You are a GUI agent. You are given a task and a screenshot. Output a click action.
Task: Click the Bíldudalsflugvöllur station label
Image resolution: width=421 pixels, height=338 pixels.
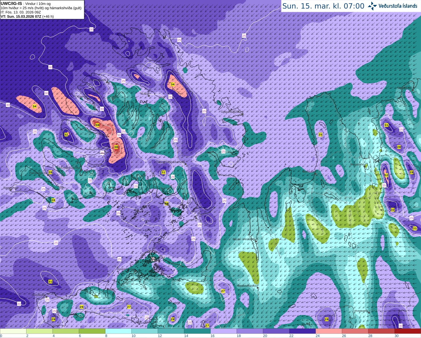[x=69, y=167]
